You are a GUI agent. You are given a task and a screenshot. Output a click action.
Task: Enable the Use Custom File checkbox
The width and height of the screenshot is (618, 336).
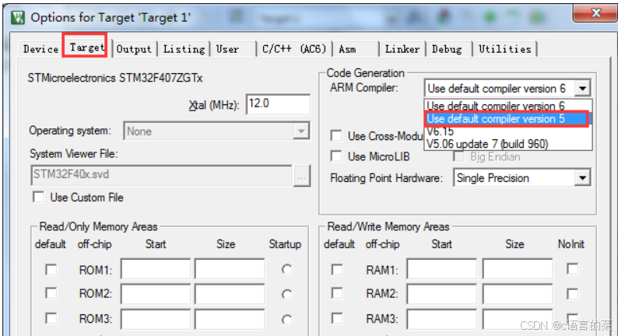(x=39, y=197)
